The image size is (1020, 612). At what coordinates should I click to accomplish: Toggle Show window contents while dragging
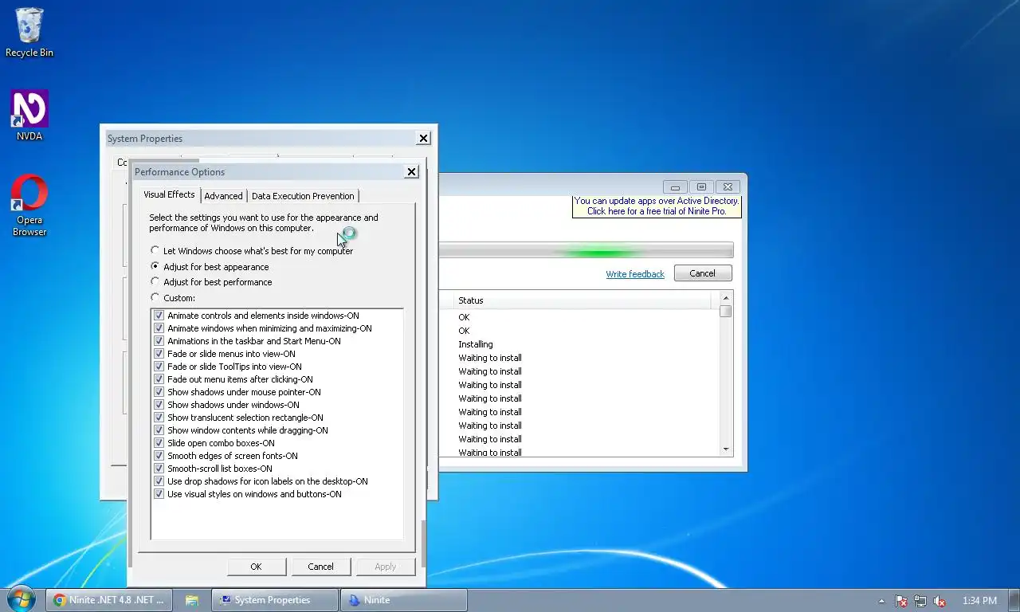click(x=159, y=430)
